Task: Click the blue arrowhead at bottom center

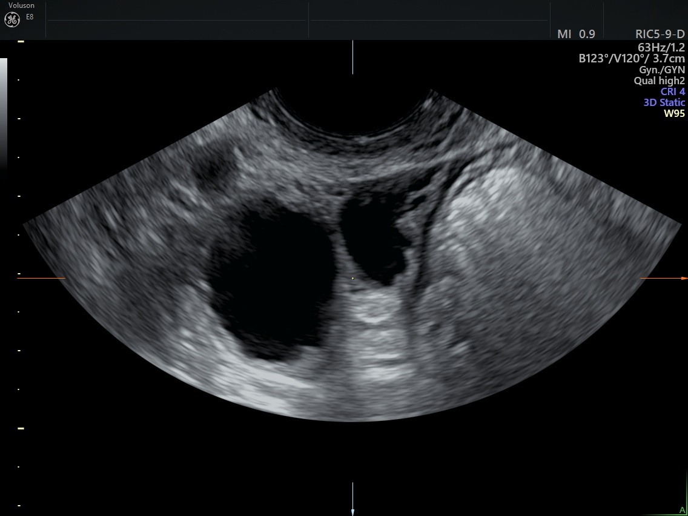Action: coord(353,512)
